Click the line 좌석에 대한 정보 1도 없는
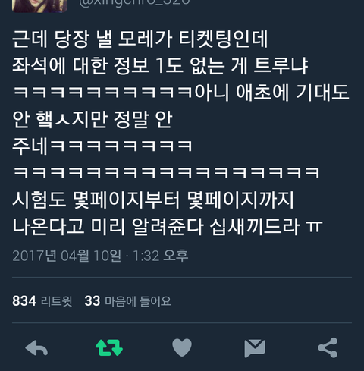 (x=160, y=66)
